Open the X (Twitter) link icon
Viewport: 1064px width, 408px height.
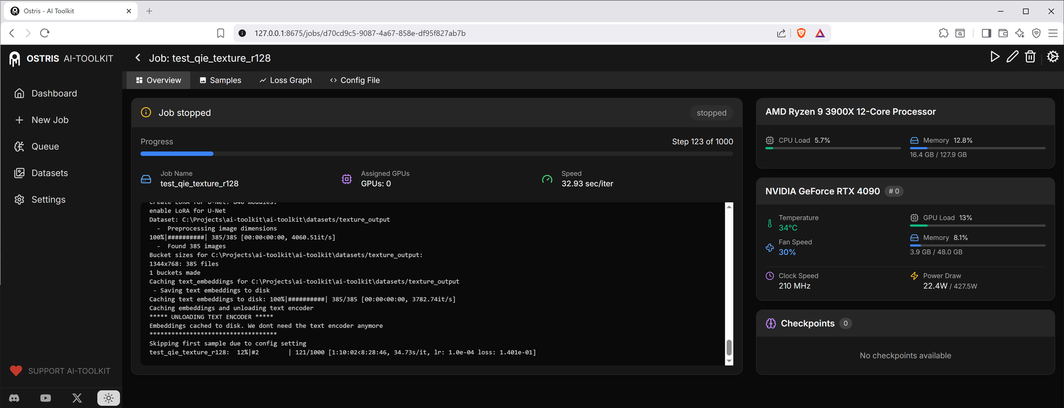pyautogui.click(x=77, y=398)
